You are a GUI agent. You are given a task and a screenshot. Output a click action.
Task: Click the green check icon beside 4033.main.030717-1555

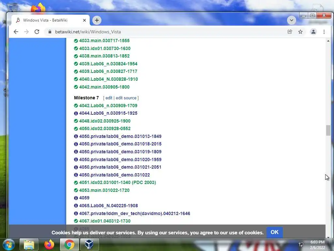tap(76, 41)
